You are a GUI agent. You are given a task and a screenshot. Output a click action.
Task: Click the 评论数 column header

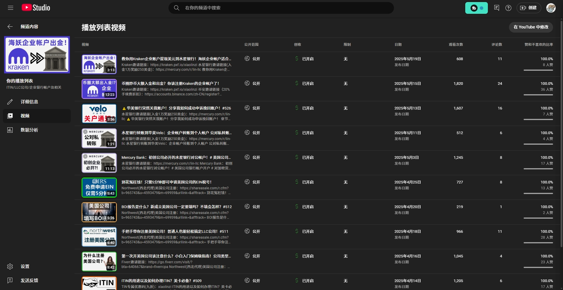497,45
